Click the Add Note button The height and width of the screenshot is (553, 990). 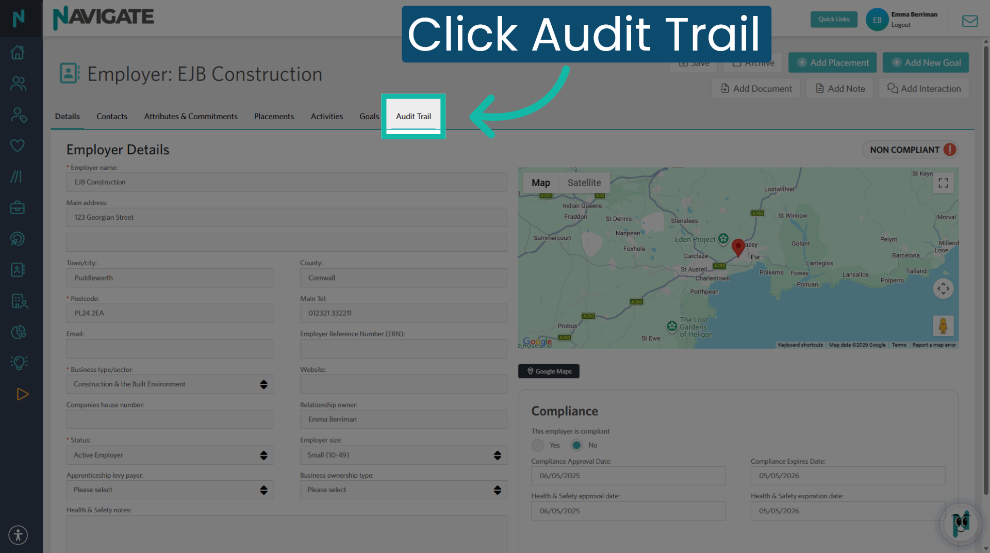[x=839, y=88]
